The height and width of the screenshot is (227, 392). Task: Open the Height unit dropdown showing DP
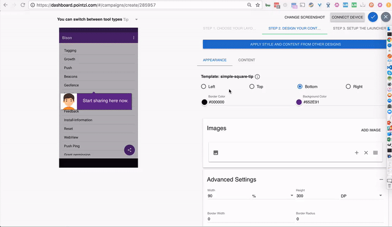(x=362, y=196)
